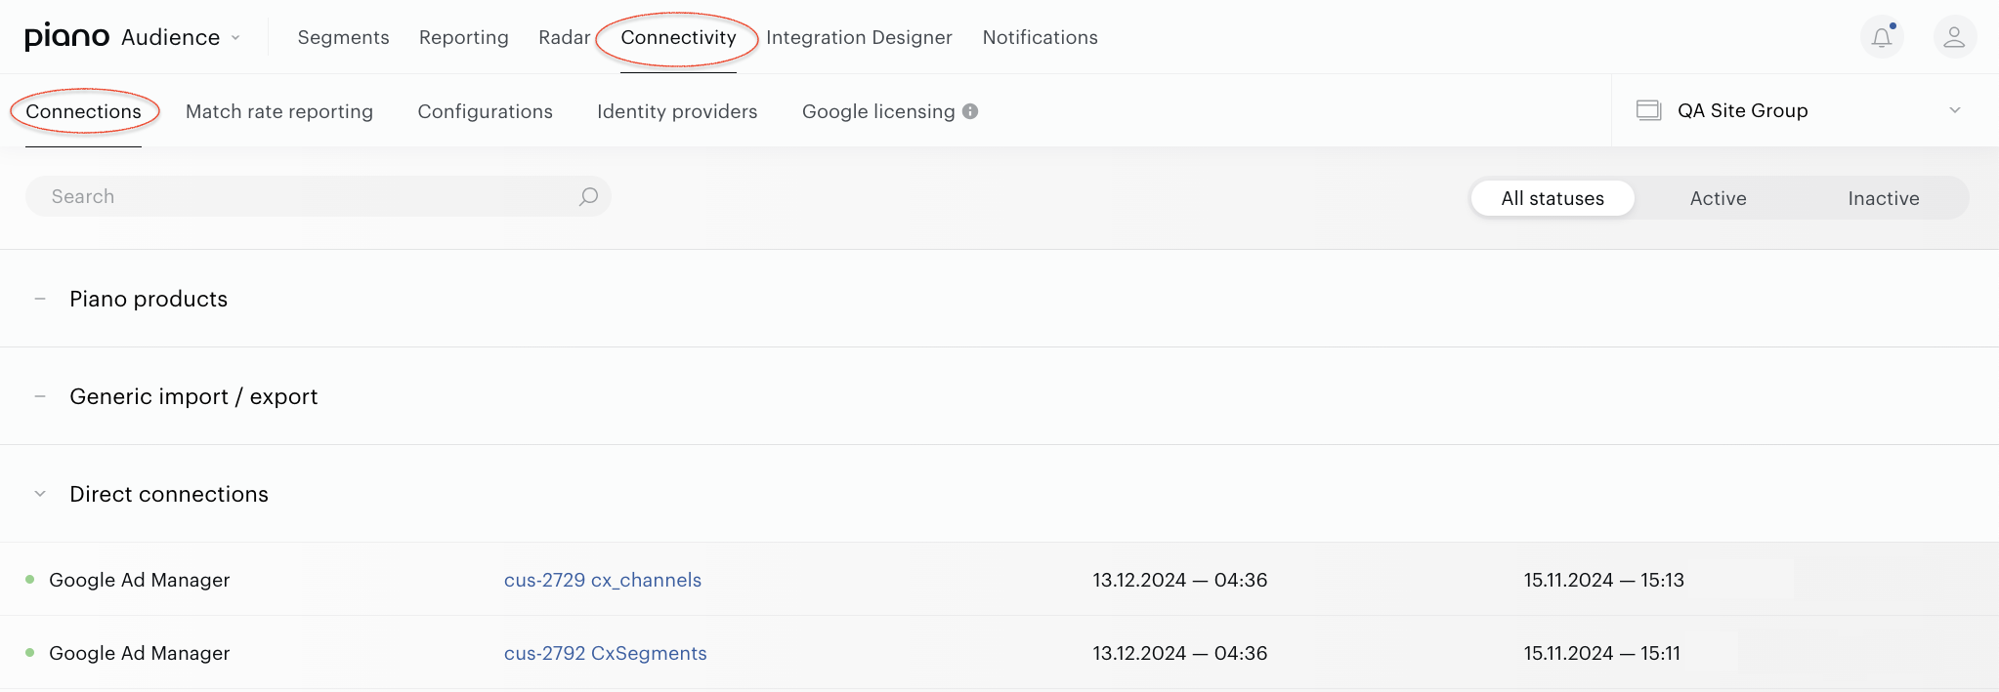Switch to the Identity providers tab

click(x=677, y=111)
